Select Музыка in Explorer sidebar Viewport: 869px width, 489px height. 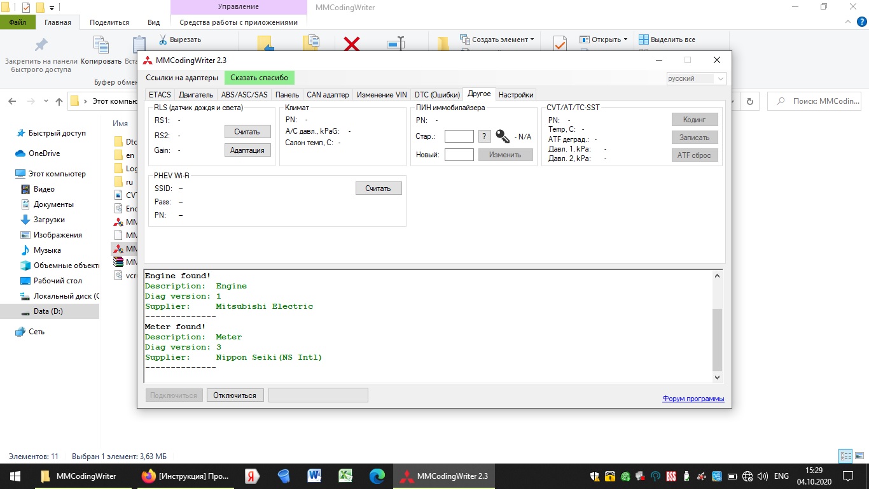pyautogui.click(x=41, y=250)
